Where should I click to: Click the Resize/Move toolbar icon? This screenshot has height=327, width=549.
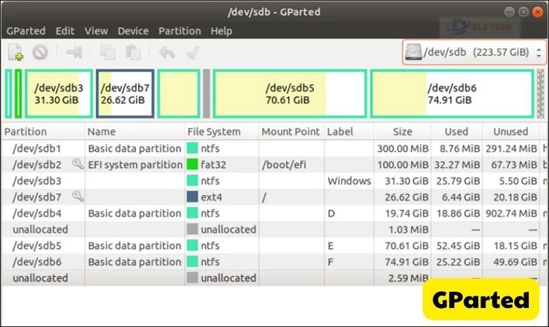pos(73,52)
